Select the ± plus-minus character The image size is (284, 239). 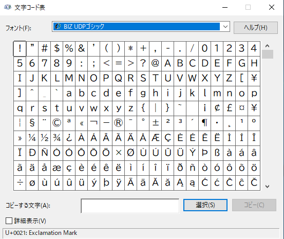(x=156, y=123)
